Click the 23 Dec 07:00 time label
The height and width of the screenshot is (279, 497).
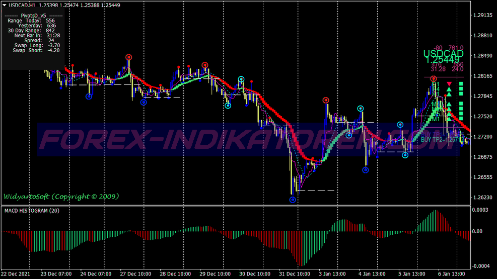tap(56, 274)
